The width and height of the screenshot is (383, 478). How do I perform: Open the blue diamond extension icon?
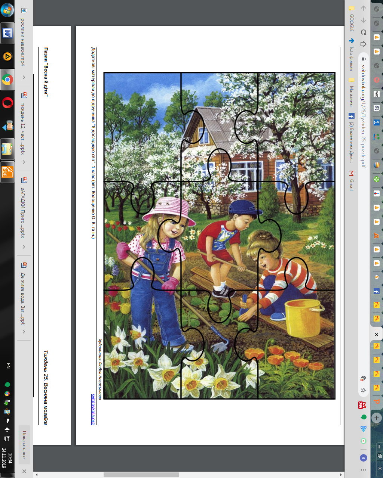pyautogui.click(x=363, y=429)
